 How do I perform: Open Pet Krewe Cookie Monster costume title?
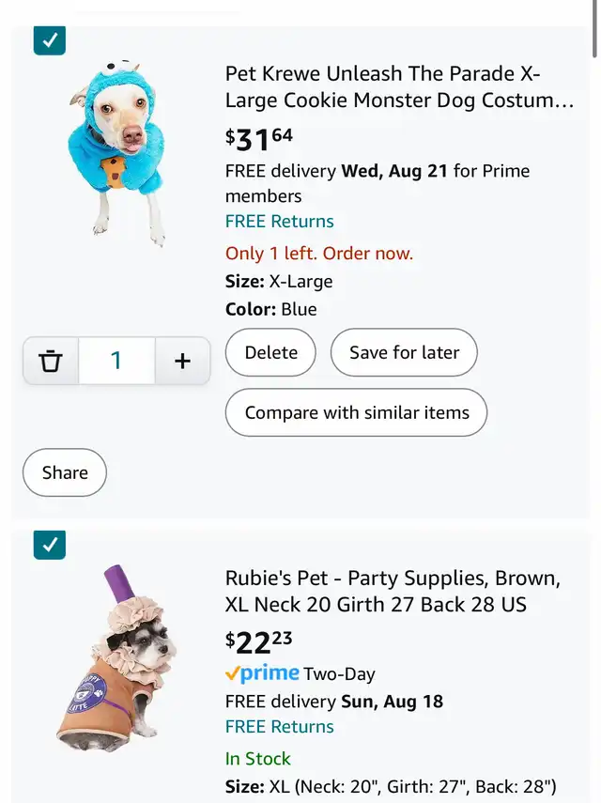pyautogui.click(x=399, y=87)
